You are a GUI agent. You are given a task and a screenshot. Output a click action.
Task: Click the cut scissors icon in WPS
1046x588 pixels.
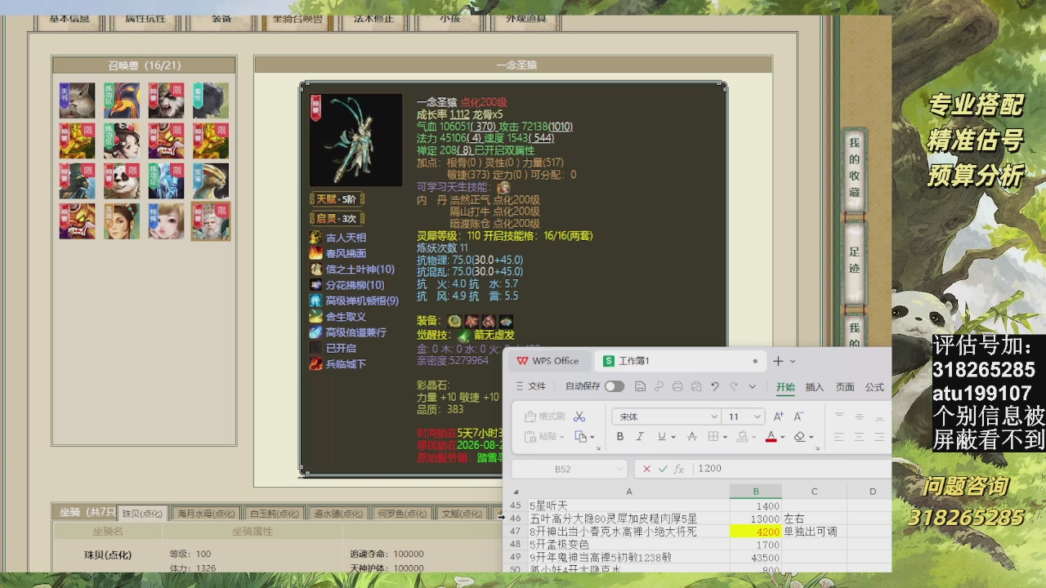579,416
